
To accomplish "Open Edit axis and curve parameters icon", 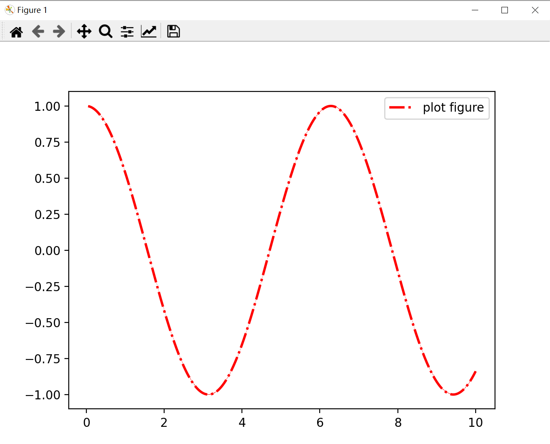I will click(x=149, y=31).
